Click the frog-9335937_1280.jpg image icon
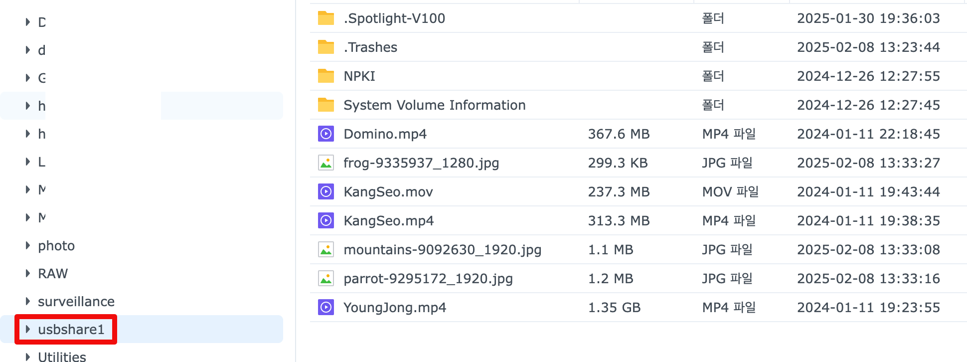The height and width of the screenshot is (362, 967). coord(326,163)
